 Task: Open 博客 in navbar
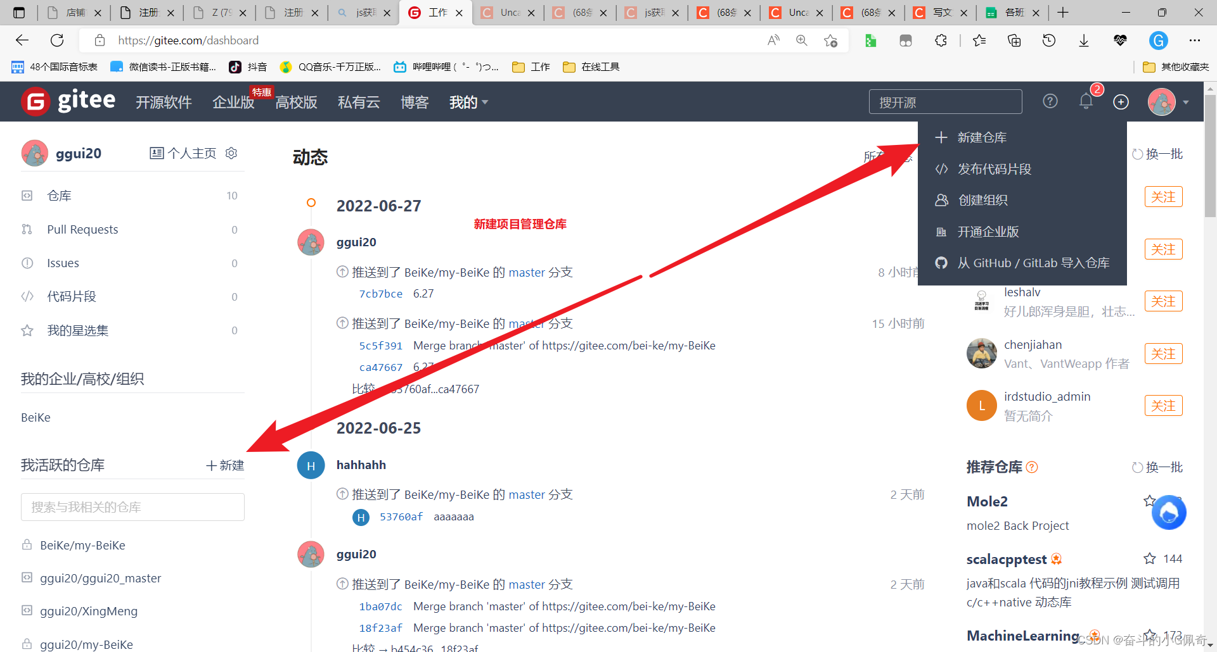coord(415,102)
